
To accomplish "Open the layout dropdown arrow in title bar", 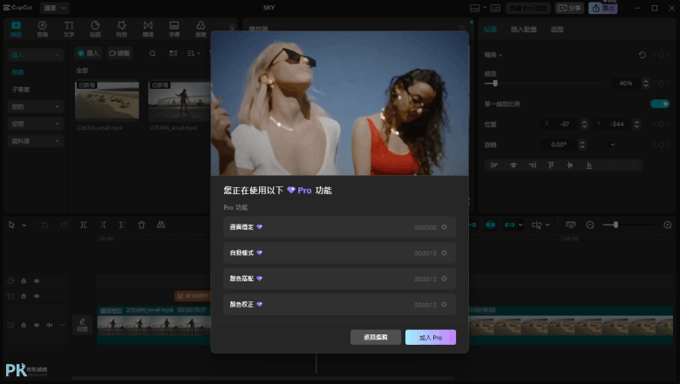I will (x=485, y=7).
